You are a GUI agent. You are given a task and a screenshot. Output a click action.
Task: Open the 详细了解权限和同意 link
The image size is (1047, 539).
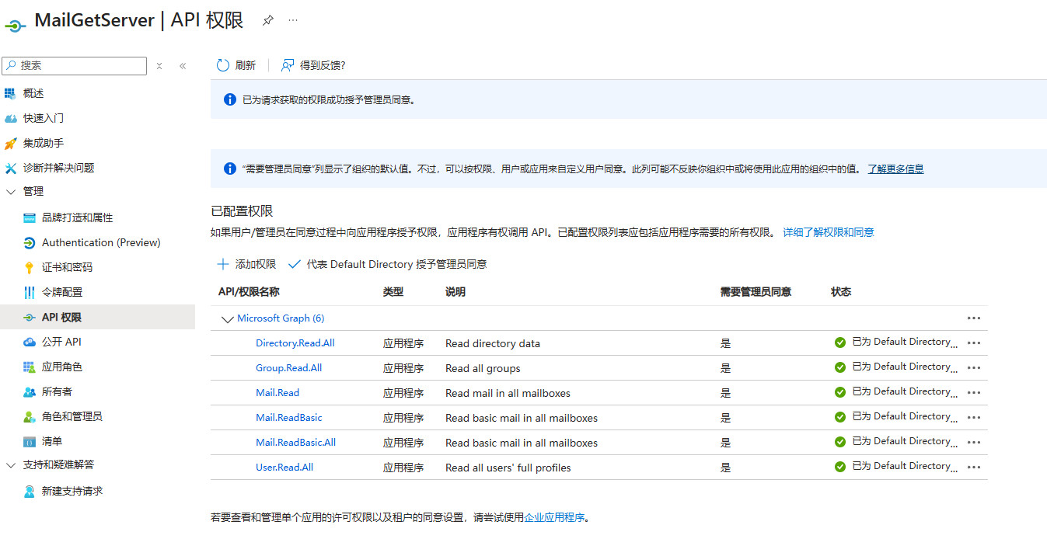coord(828,232)
